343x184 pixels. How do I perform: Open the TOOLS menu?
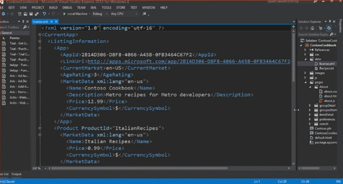(x=106, y=7)
